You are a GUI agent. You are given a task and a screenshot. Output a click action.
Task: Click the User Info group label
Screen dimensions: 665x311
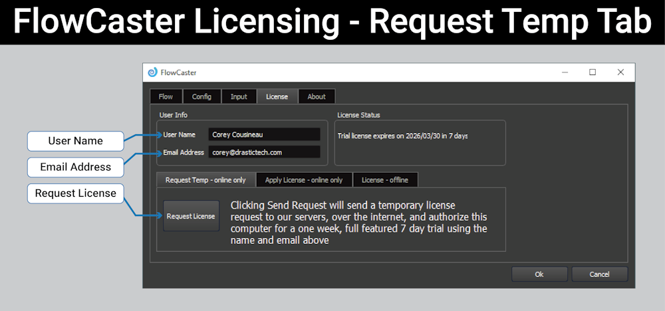(174, 115)
